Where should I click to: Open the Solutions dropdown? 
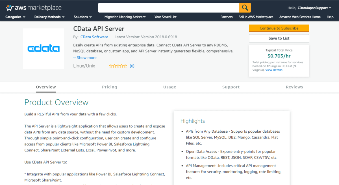pos(82,17)
